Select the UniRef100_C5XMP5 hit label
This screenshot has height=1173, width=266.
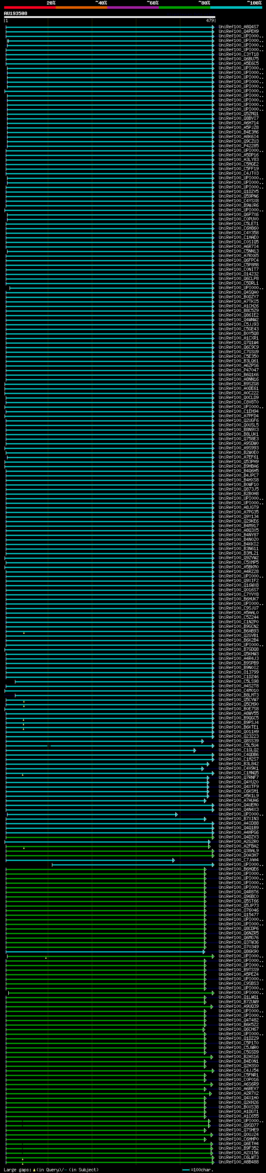coord(239,563)
